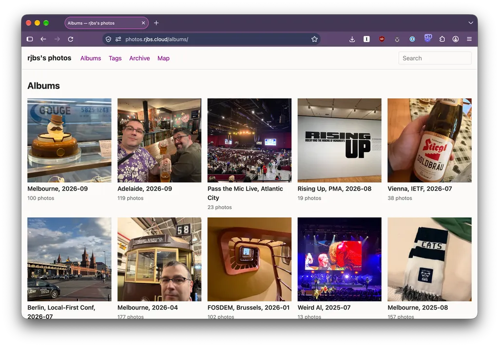Toggle the Firefox sidebar icon

click(30, 39)
